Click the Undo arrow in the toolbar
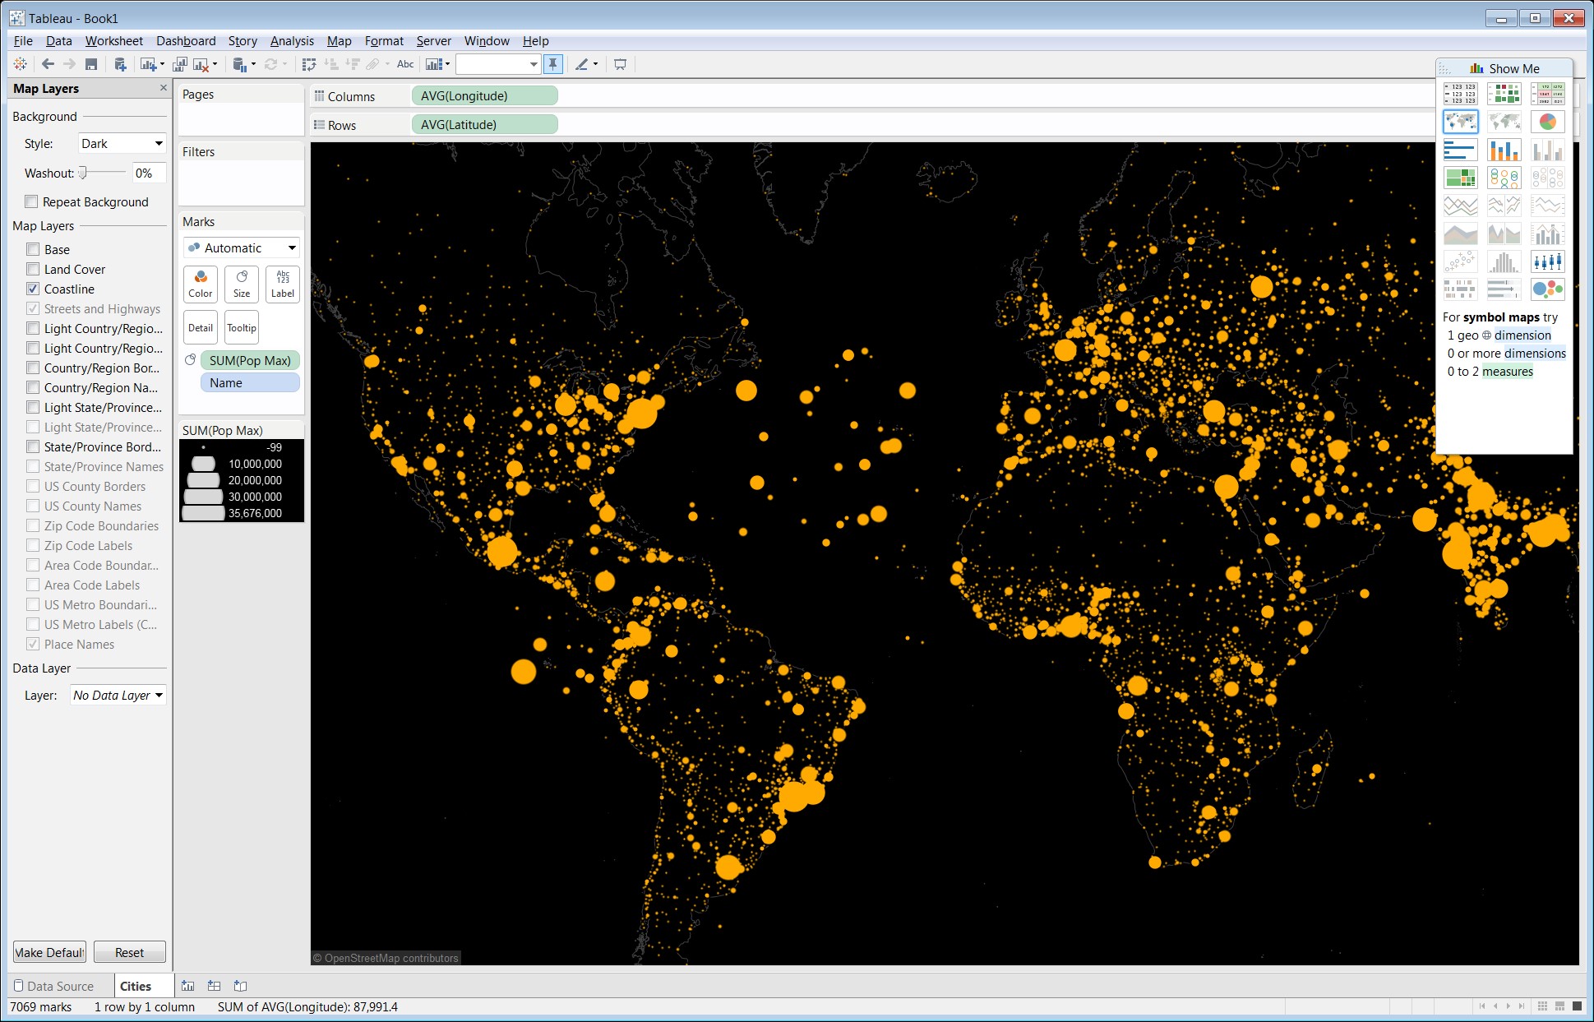 coord(48,64)
